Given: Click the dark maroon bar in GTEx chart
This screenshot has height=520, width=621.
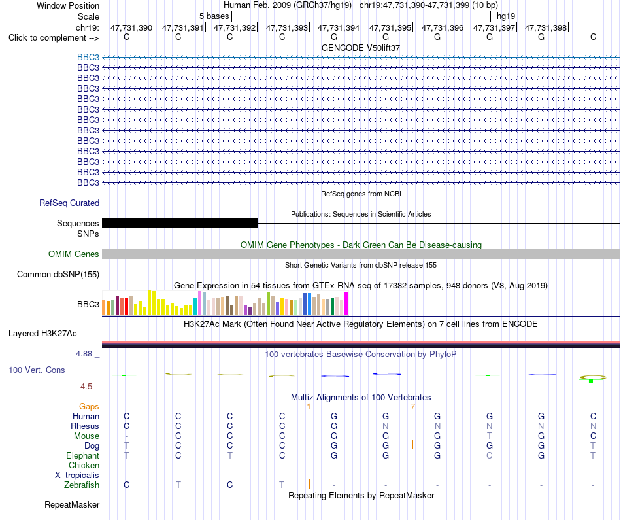Looking at the screenshot, I should [x=117, y=305].
